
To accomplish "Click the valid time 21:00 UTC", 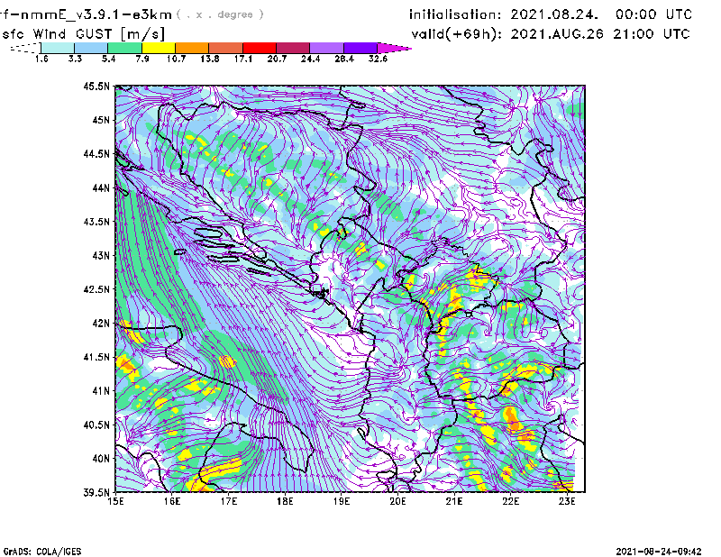I will (x=652, y=34).
